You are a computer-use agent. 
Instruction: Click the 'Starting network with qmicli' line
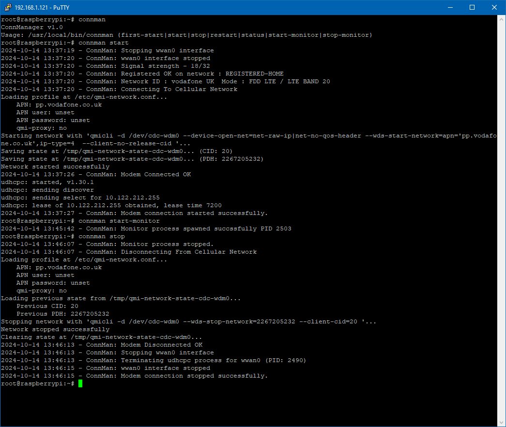coord(249,139)
